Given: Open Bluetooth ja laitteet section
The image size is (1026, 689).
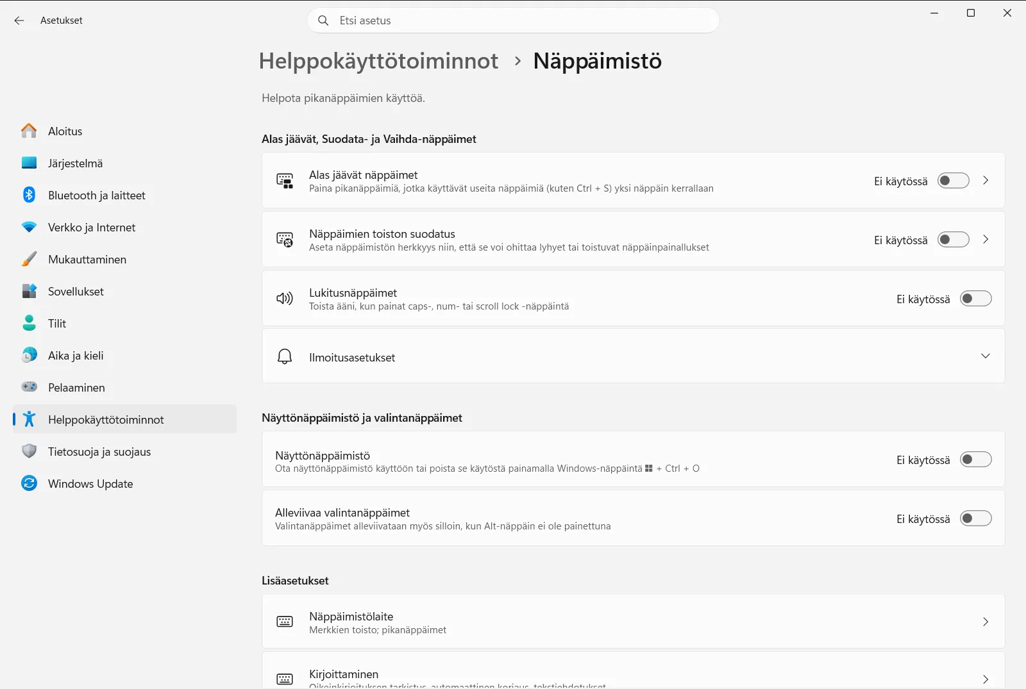Looking at the screenshot, I should tap(124, 195).
